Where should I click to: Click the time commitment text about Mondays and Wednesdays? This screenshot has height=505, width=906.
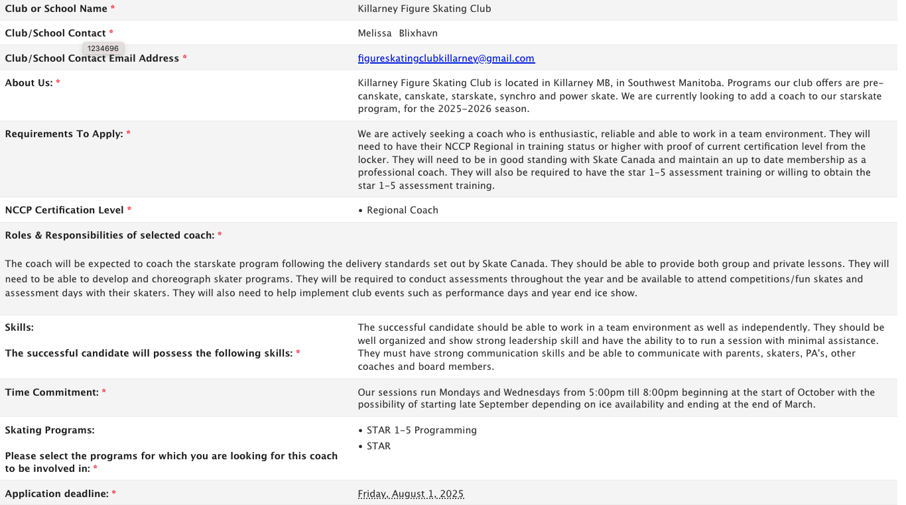click(x=616, y=398)
